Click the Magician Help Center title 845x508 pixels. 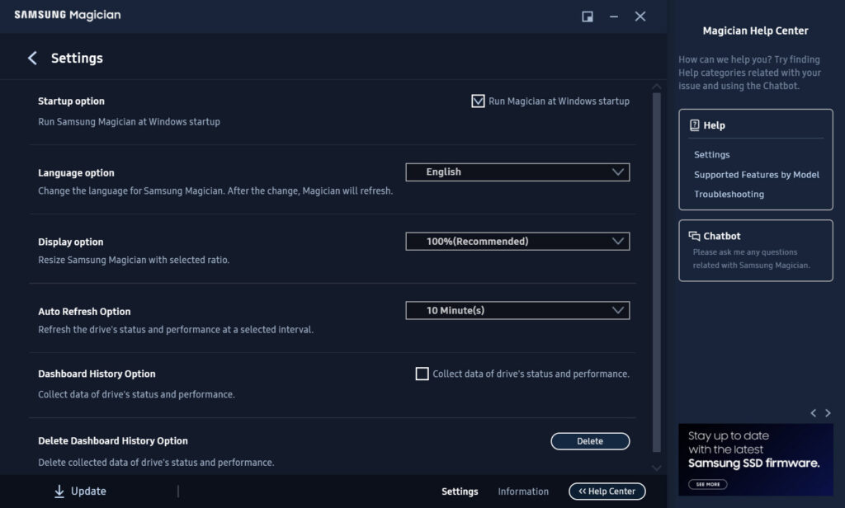coord(756,31)
